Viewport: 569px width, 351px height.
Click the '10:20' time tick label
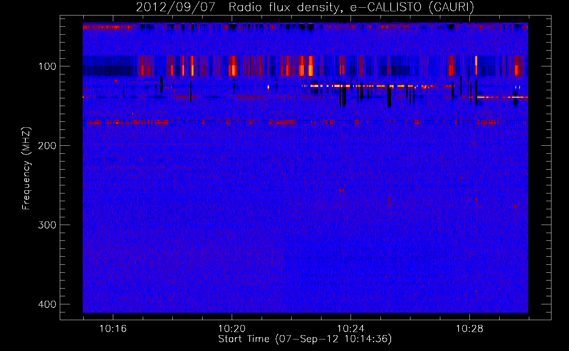pyautogui.click(x=232, y=329)
